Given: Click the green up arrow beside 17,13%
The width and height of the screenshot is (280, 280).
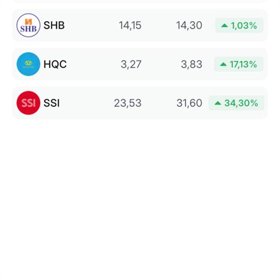Looking at the screenshot, I should tap(223, 64).
